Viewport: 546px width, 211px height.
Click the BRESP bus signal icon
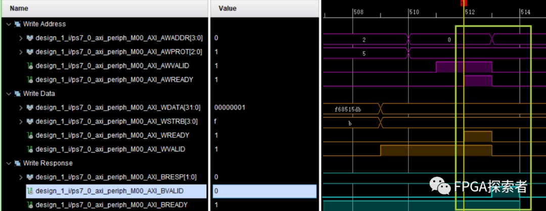30,177
